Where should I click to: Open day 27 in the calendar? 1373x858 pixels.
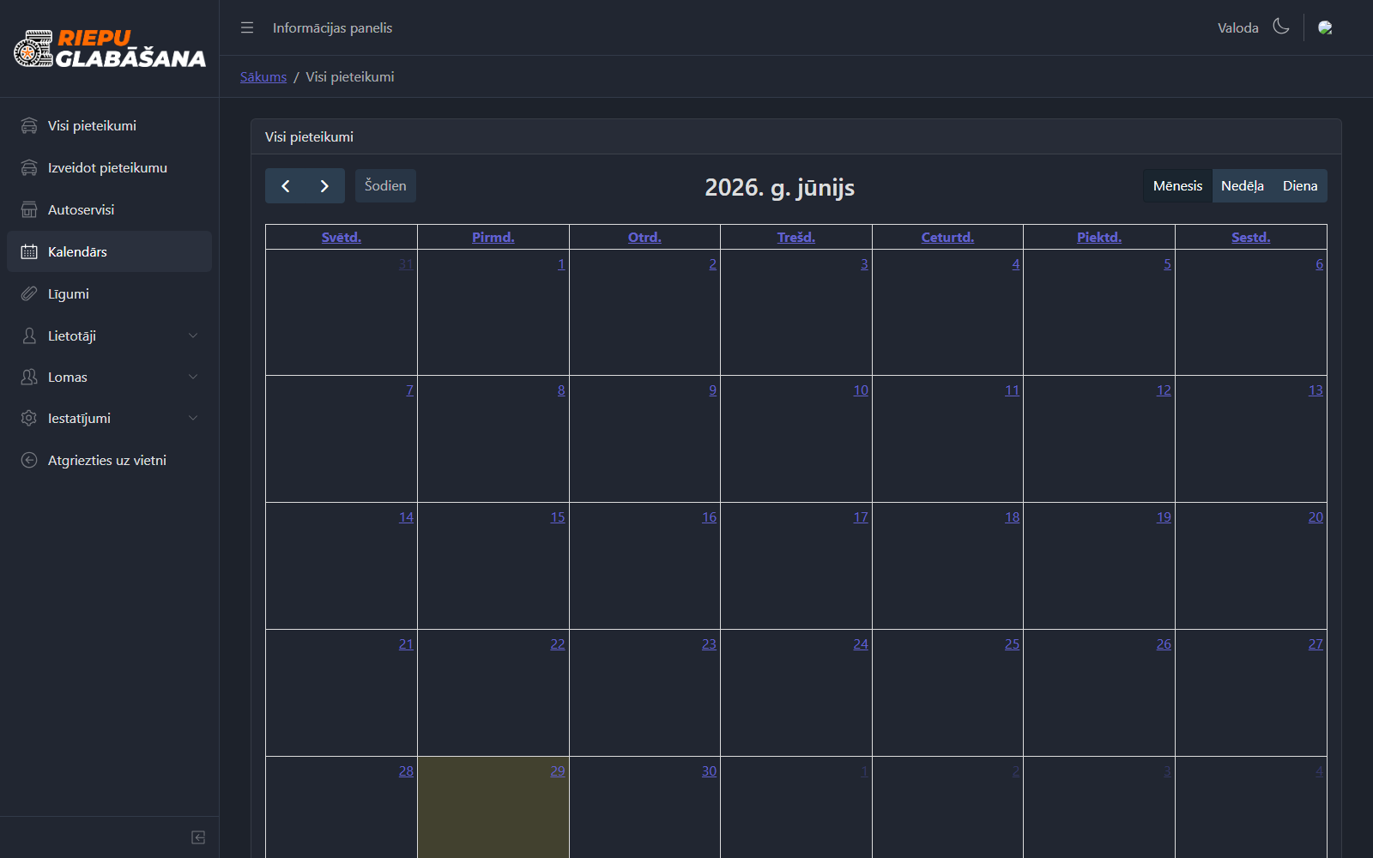tap(1316, 644)
